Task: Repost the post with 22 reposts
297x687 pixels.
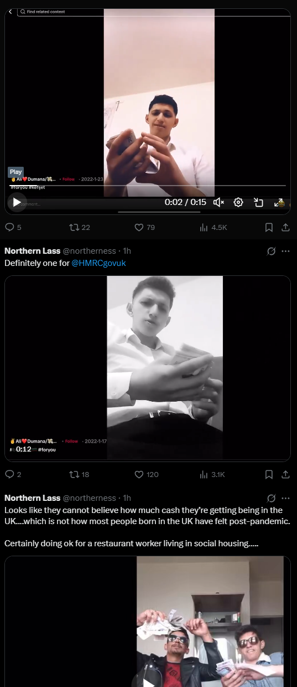Action: click(79, 227)
